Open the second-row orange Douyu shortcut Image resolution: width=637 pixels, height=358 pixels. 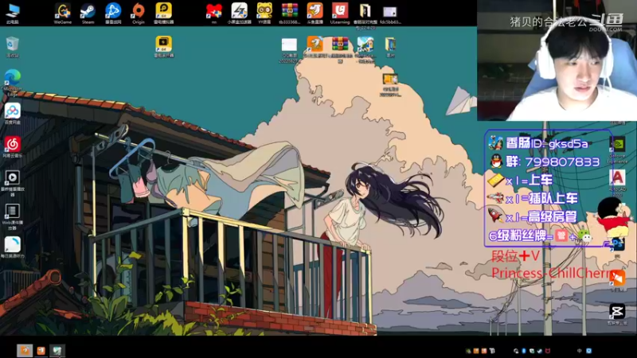click(x=315, y=47)
